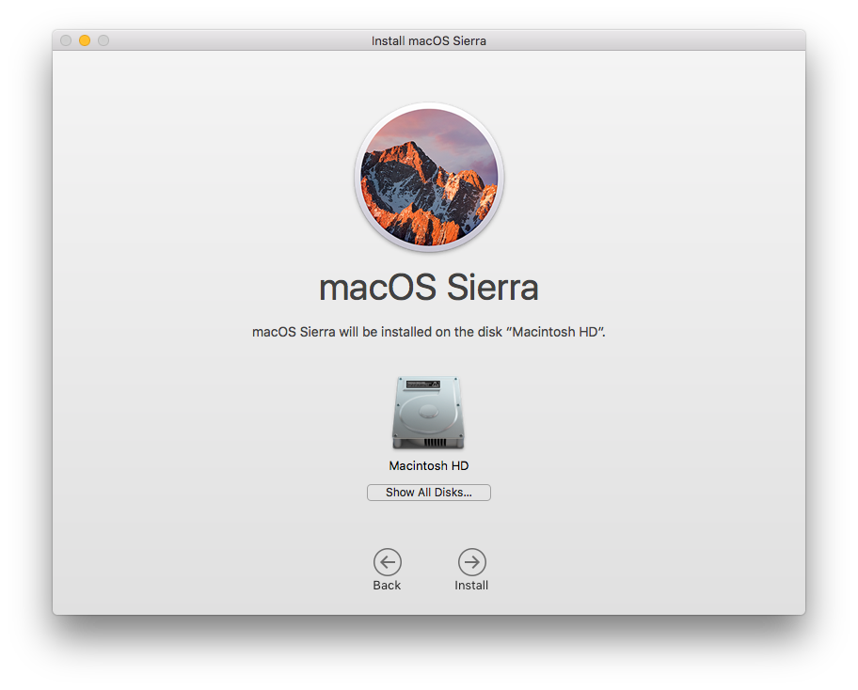Go back using the Back arrow icon
This screenshot has height=690, width=858.
click(x=388, y=561)
